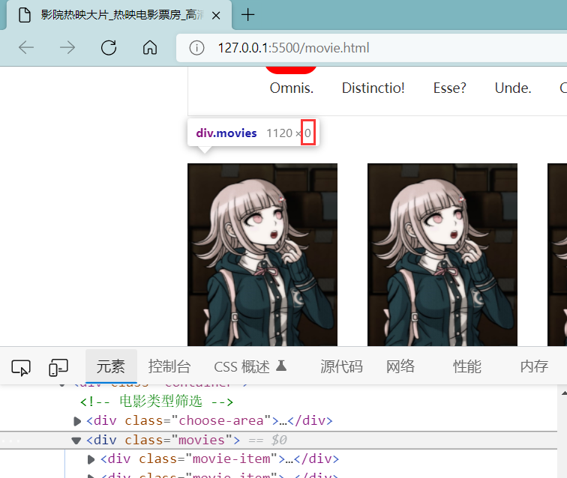The image size is (567, 478).
Task: Reload the movie.html page
Action: tap(109, 47)
